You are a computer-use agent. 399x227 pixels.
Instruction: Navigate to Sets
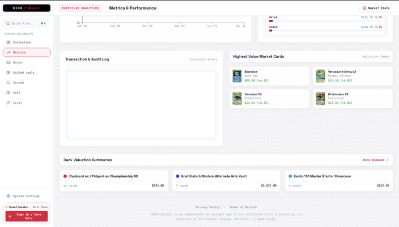click(26, 92)
